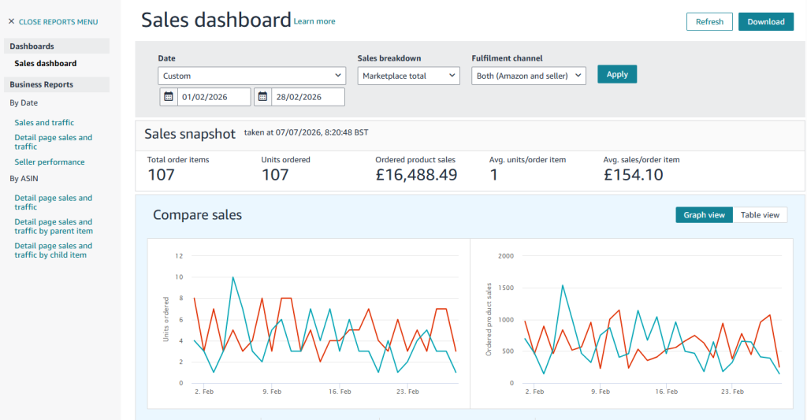Follow the Learn more link
The width and height of the screenshot is (807, 420).
tap(314, 21)
